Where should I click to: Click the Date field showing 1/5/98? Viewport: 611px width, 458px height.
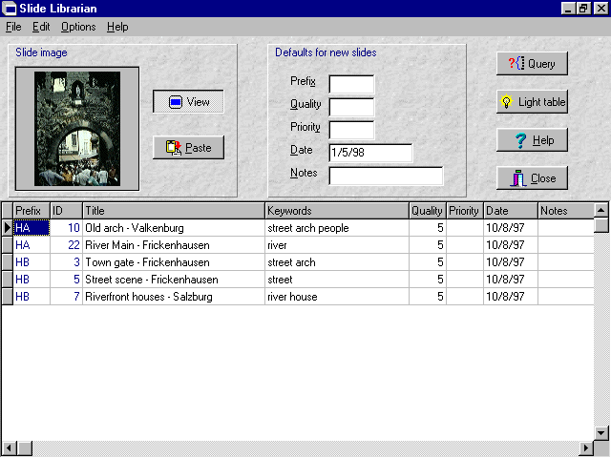tap(370, 153)
